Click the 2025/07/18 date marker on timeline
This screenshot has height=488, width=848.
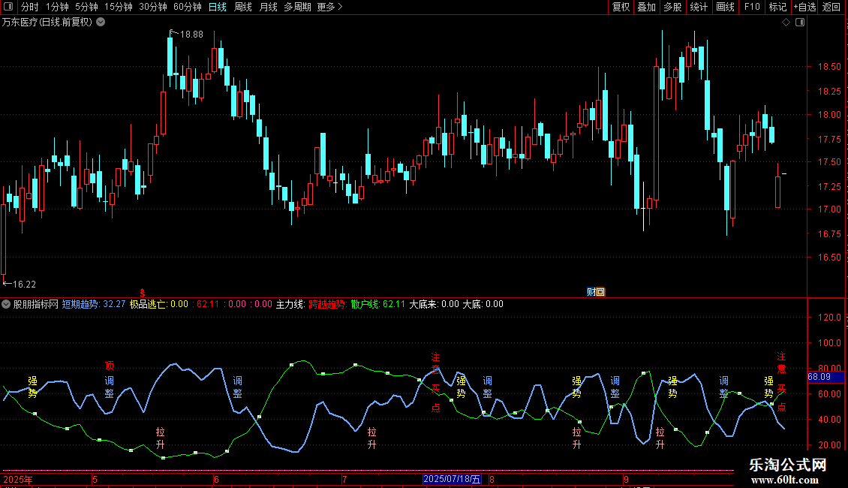click(x=451, y=479)
